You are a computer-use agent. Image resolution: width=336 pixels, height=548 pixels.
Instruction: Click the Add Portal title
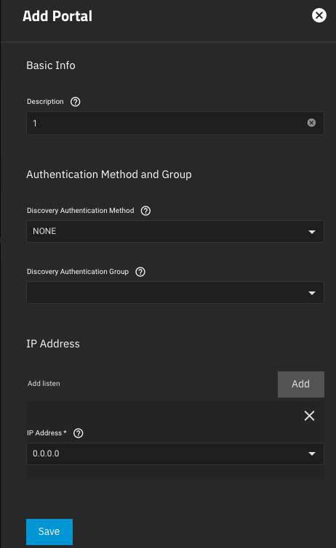click(57, 16)
